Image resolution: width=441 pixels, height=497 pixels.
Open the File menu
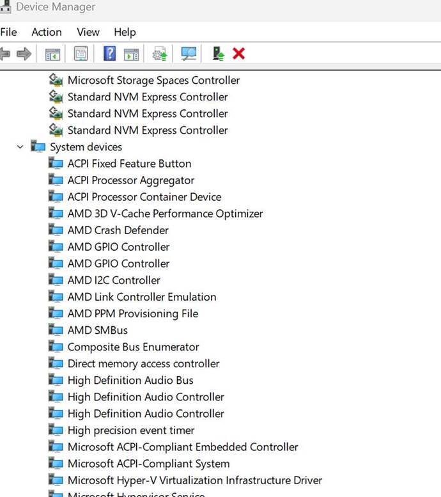[x=9, y=32]
